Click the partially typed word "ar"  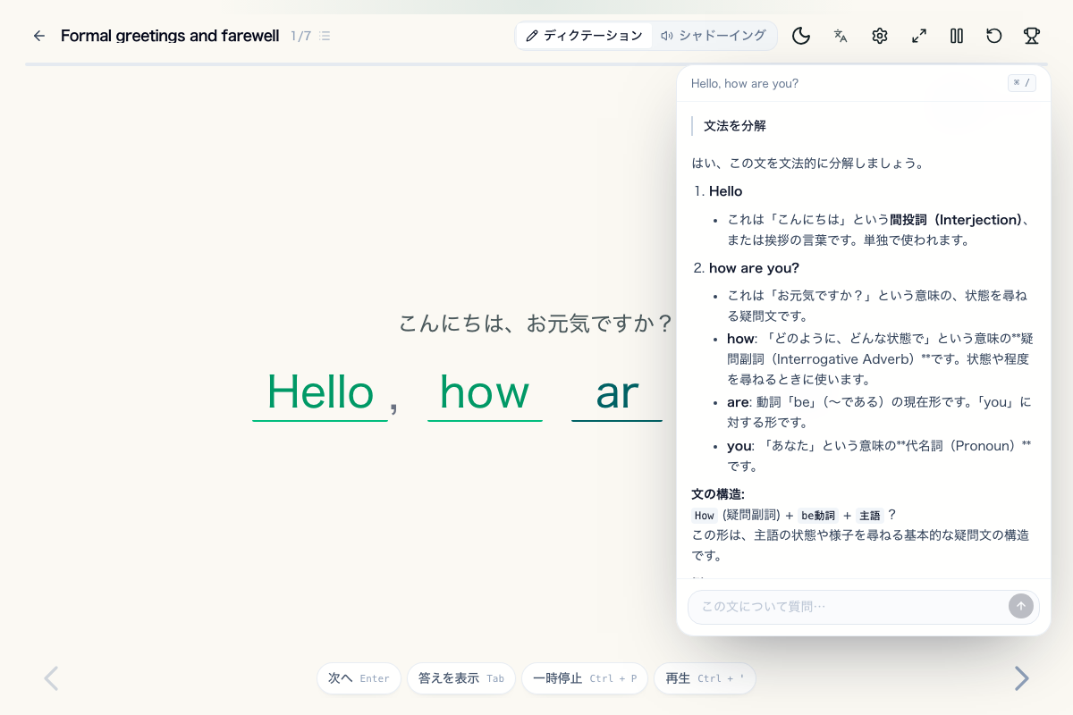click(617, 392)
